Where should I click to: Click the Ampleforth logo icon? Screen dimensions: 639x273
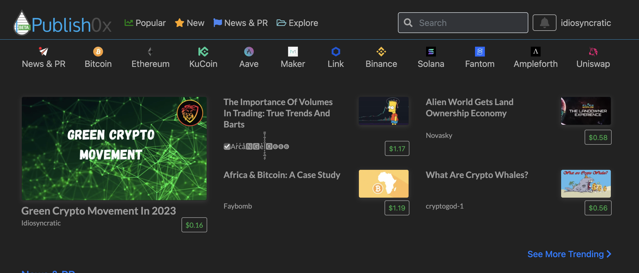536,51
